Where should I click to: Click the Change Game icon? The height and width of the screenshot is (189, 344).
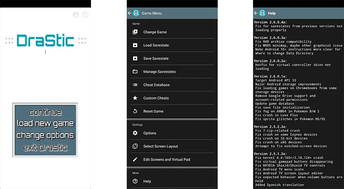click(x=135, y=32)
